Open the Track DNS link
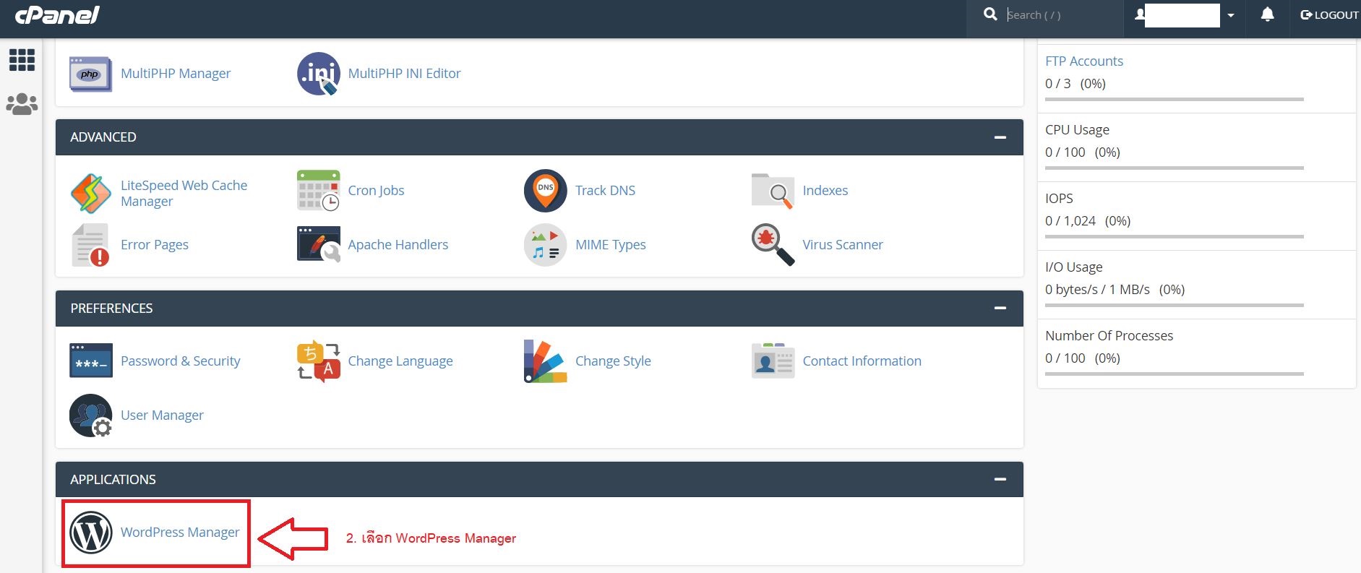Image resolution: width=1361 pixels, height=573 pixels. [x=605, y=191]
